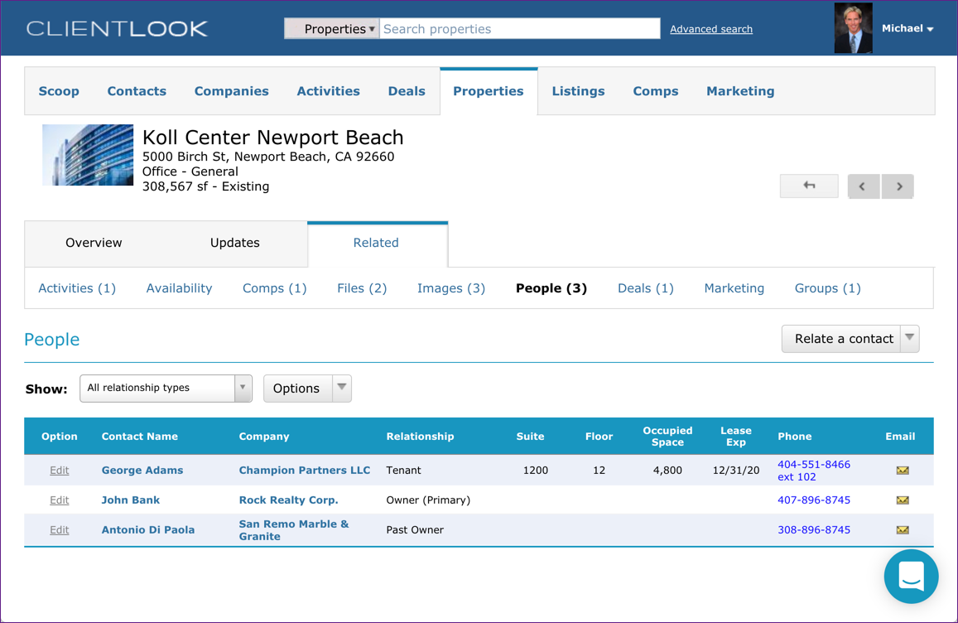Switch to the Updates tab

pos(234,243)
